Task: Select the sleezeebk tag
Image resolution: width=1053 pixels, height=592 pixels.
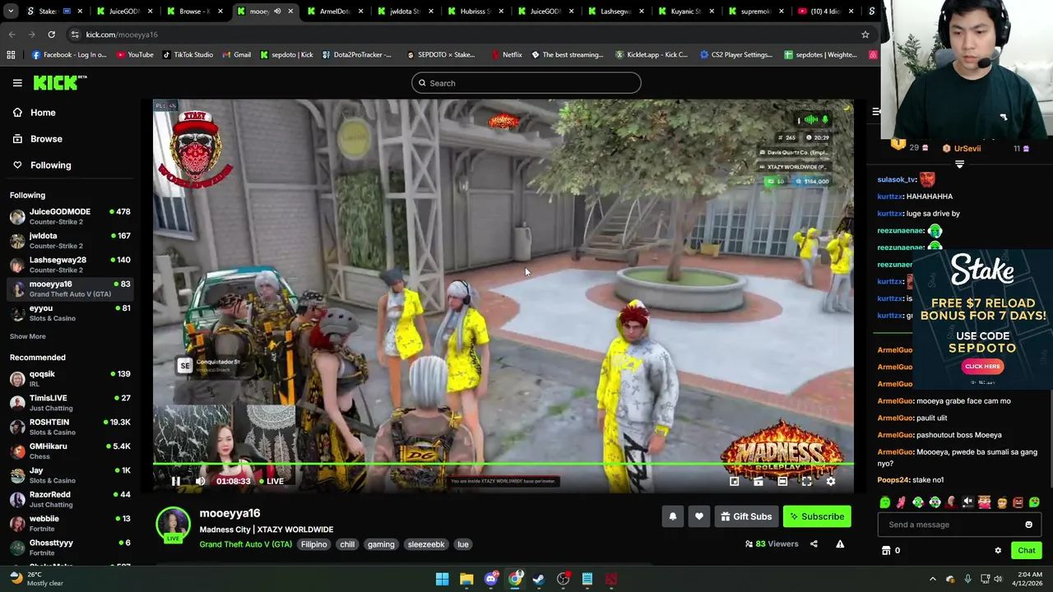Action: [426, 544]
